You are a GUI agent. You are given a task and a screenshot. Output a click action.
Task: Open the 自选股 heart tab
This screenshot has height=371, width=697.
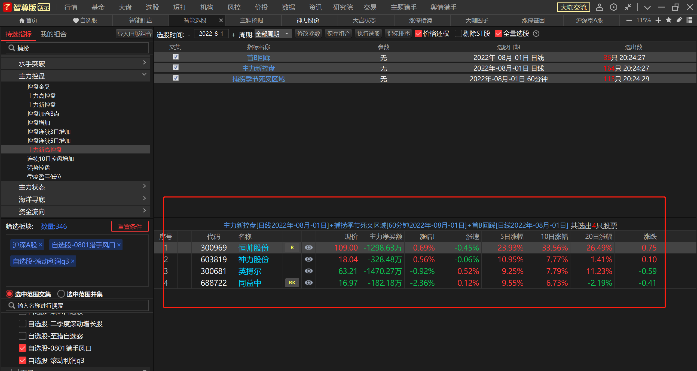pyautogui.click(x=85, y=20)
